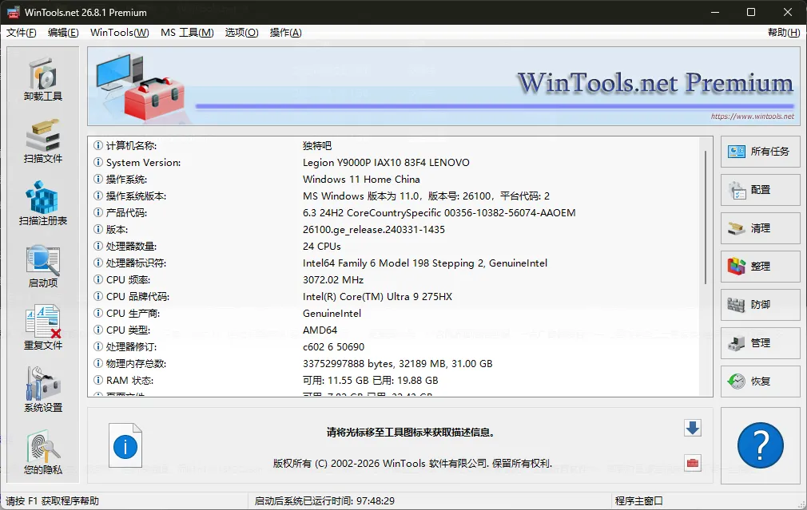Open the 重复文件 duplicate files tool
Image resolution: width=807 pixels, height=510 pixels.
pyautogui.click(x=42, y=328)
